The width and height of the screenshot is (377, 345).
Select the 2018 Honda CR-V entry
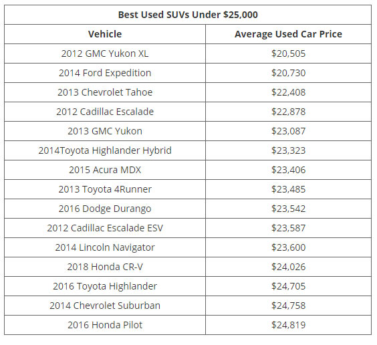[x=105, y=267]
